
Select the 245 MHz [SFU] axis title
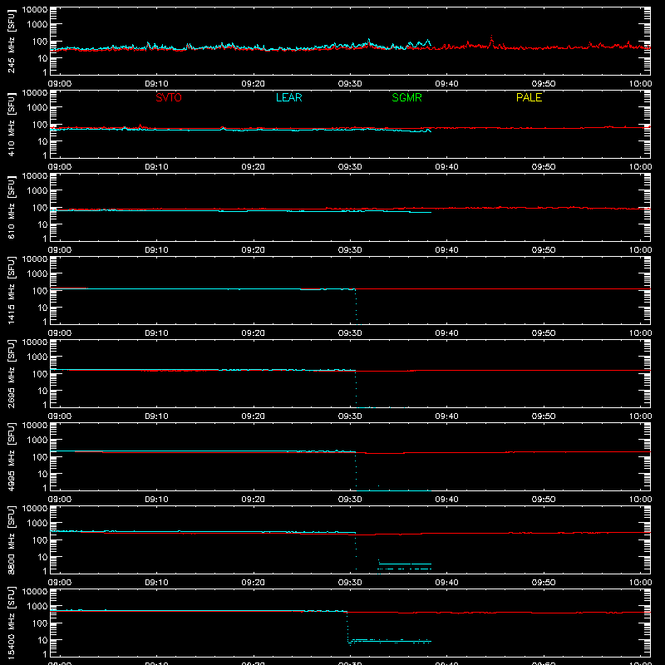(x=11, y=41)
